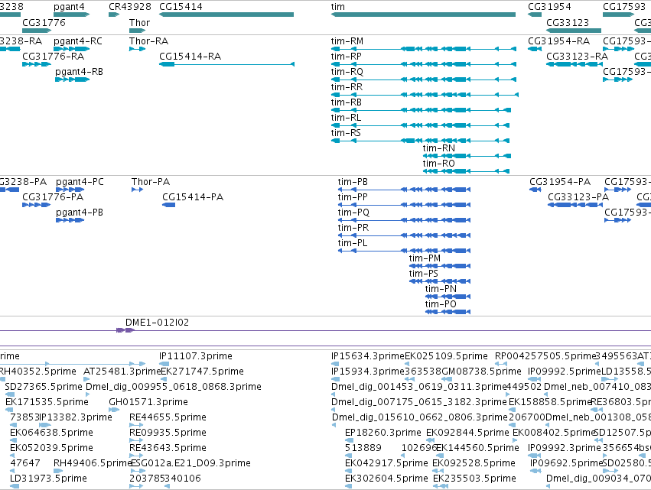Select the EK171535.5prime EST
The height and width of the screenshot is (490, 651).
pyautogui.click(x=8, y=410)
